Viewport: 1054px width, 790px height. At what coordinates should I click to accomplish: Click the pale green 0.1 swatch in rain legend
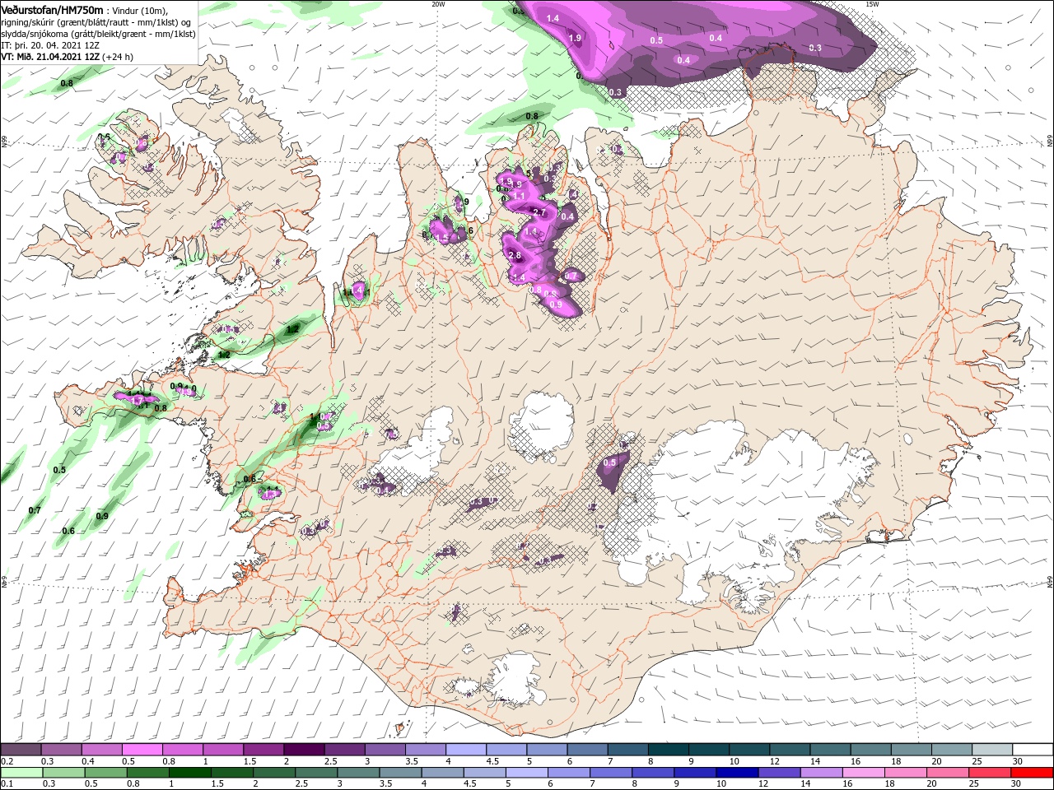click(x=21, y=773)
